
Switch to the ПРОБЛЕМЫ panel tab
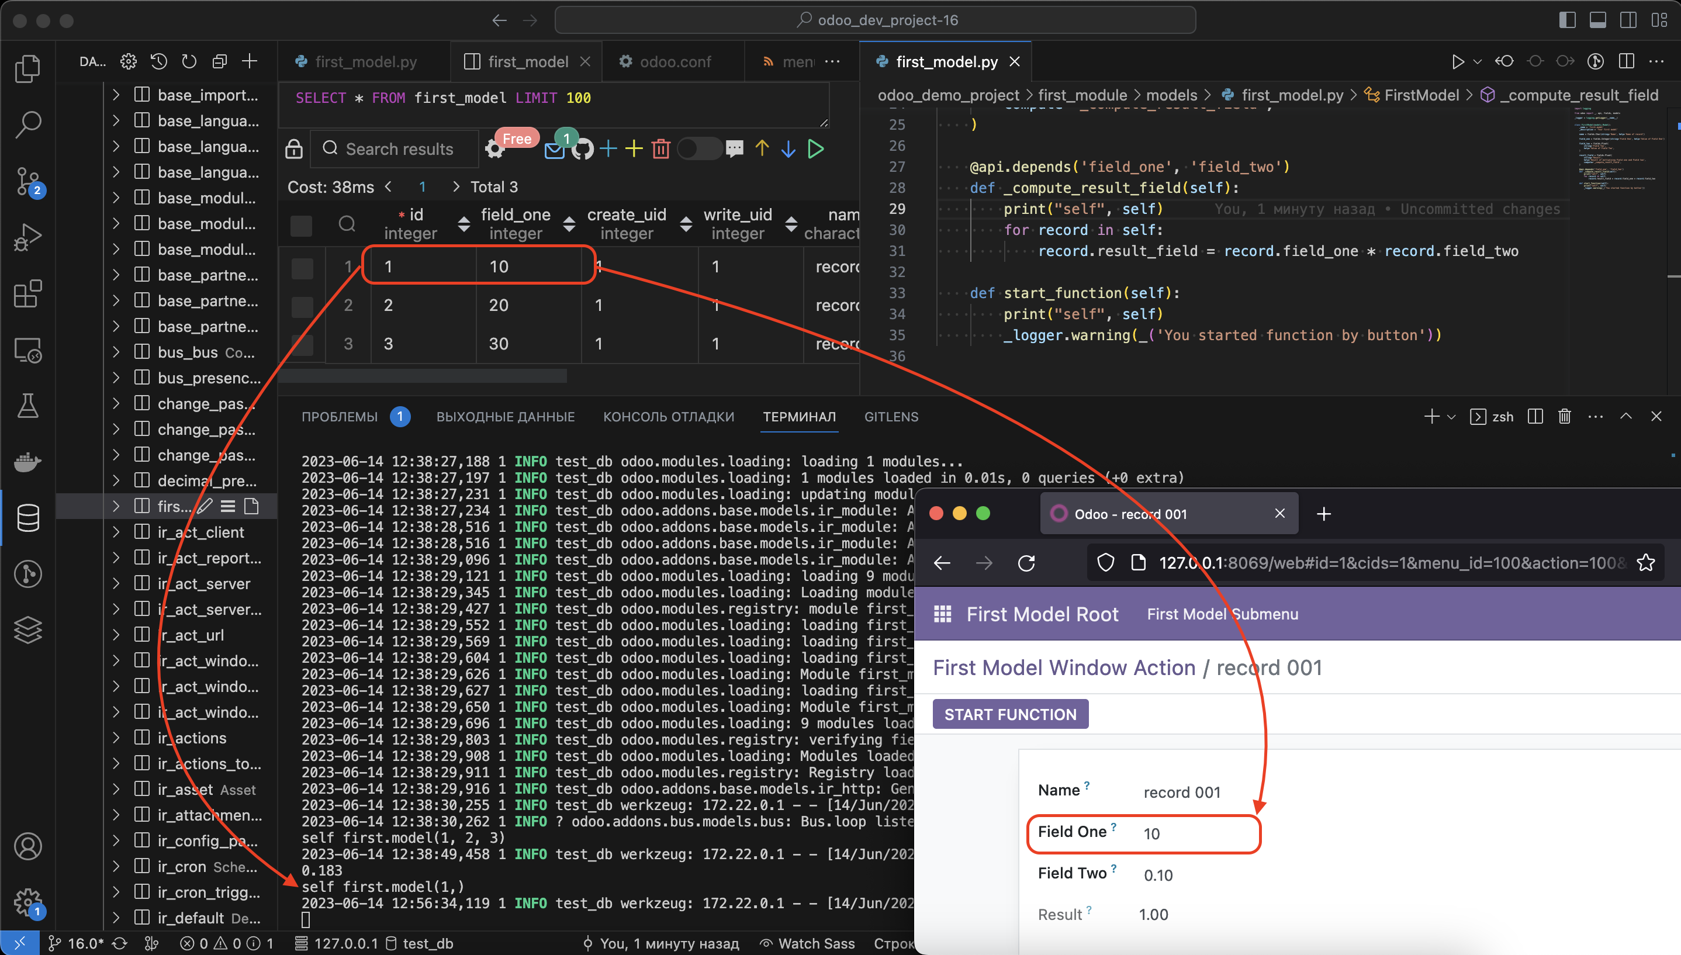click(340, 417)
